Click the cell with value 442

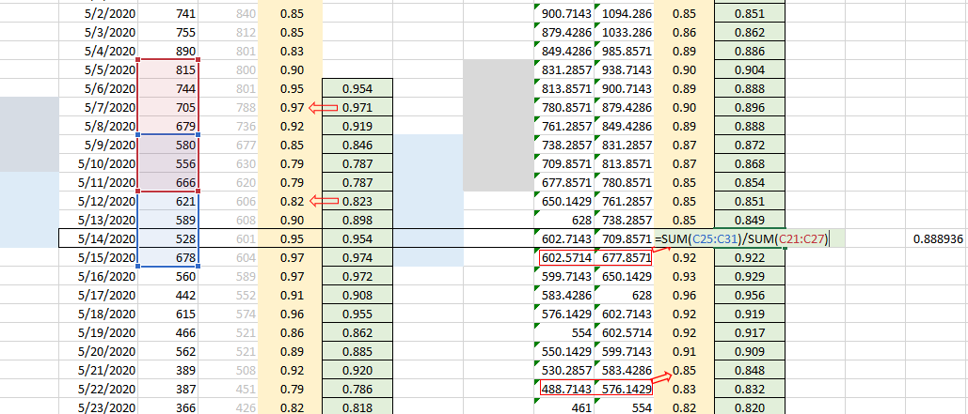167,295
